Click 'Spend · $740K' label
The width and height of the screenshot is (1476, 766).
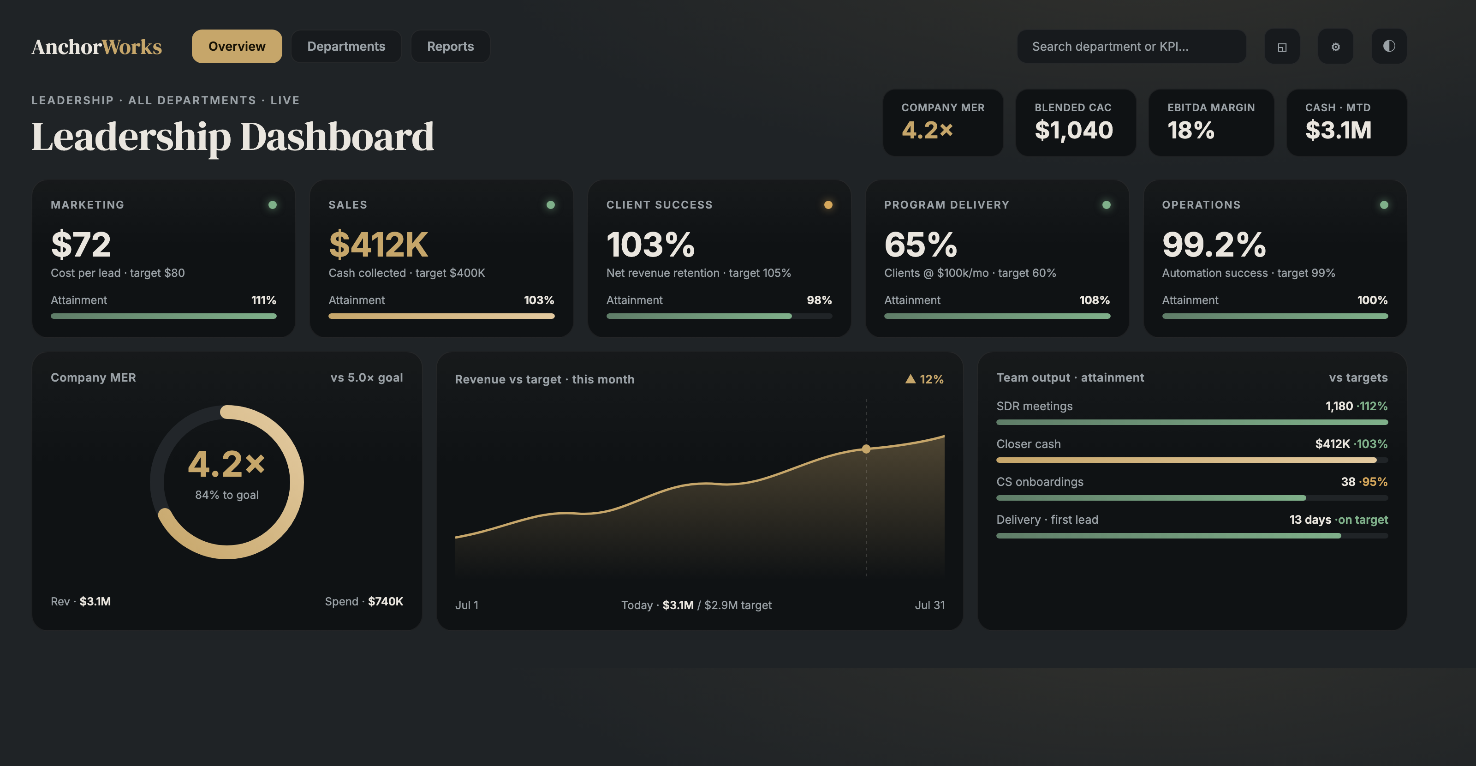(x=364, y=601)
